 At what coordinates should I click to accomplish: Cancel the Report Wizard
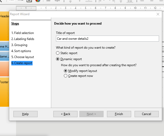click(147, 114)
